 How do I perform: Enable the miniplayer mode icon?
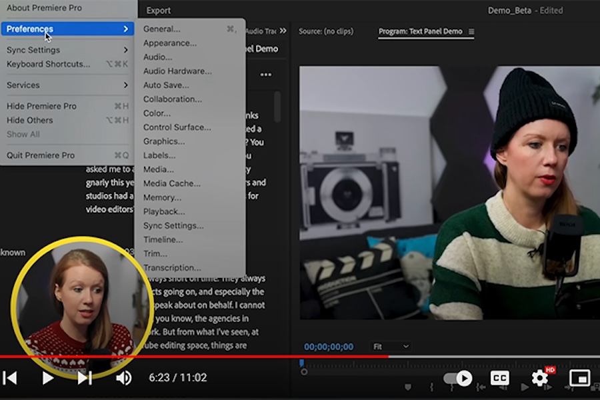[579, 378]
